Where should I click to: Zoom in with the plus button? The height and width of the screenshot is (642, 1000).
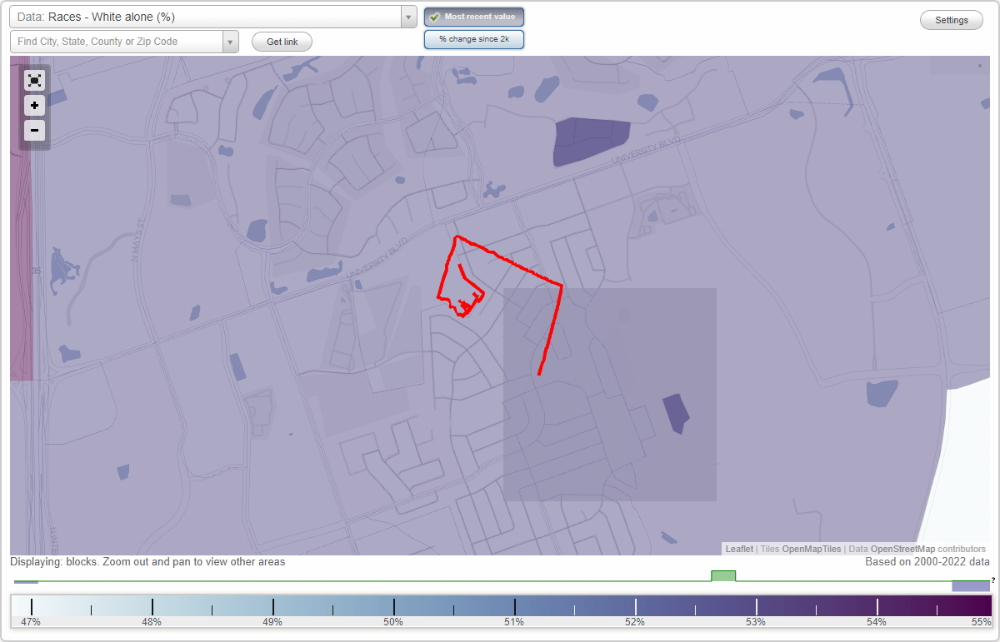34,106
